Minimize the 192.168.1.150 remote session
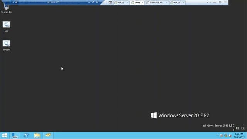The image size is (247, 139). coord(89,2)
